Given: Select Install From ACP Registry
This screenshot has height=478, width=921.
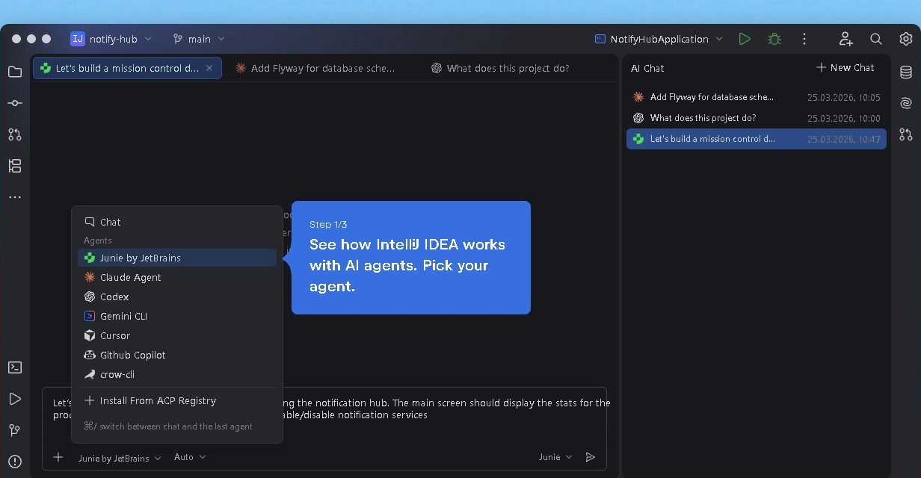Looking at the screenshot, I should pyautogui.click(x=177, y=400).
